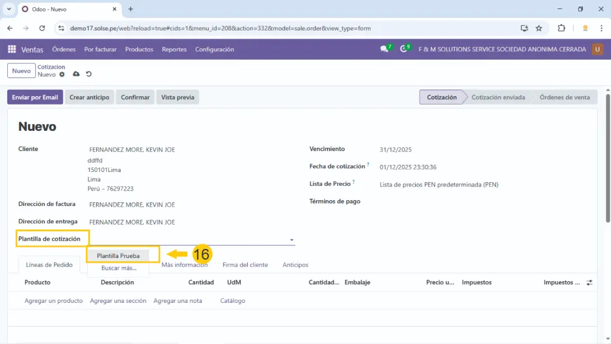Viewport: 611px width, 344px height.
Task: Open the conversations messages icon
Action: (385, 50)
